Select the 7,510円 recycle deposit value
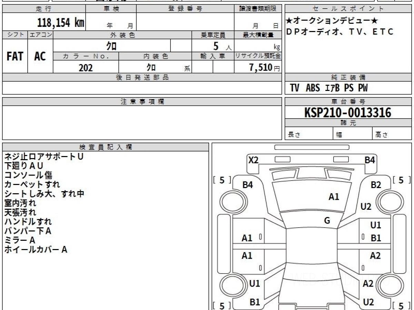Image resolution: width=414 pixels, height=310 pixels. (x=264, y=68)
